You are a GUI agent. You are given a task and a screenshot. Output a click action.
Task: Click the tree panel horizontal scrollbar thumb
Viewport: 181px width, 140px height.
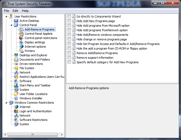pos(33,135)
